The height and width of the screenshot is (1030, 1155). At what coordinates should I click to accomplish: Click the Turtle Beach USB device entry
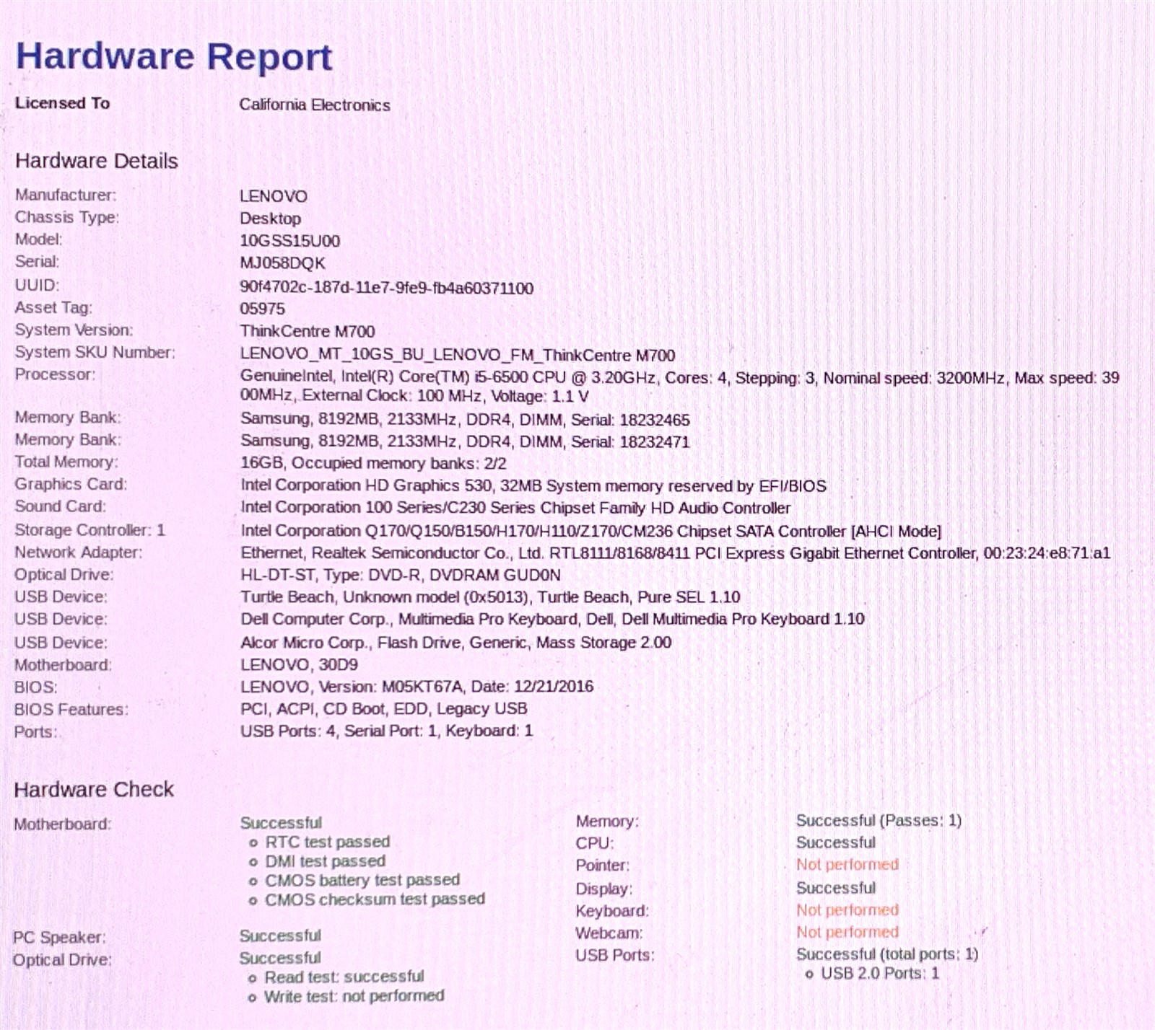click(490, 597)
